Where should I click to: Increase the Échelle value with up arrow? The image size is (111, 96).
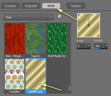pos(103,45)
